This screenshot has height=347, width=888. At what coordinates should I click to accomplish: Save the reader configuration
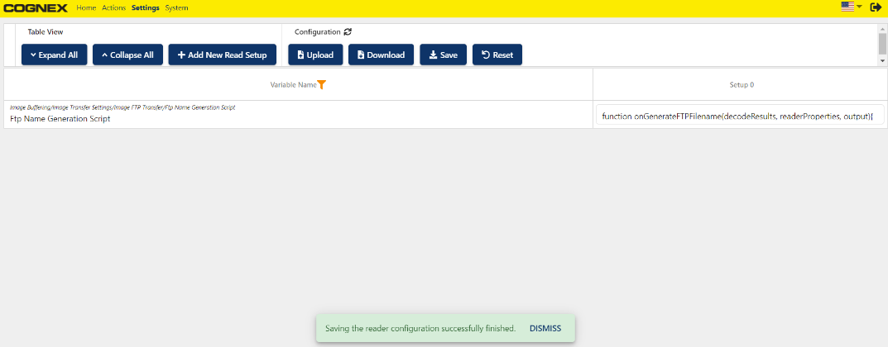coord(444,55)
